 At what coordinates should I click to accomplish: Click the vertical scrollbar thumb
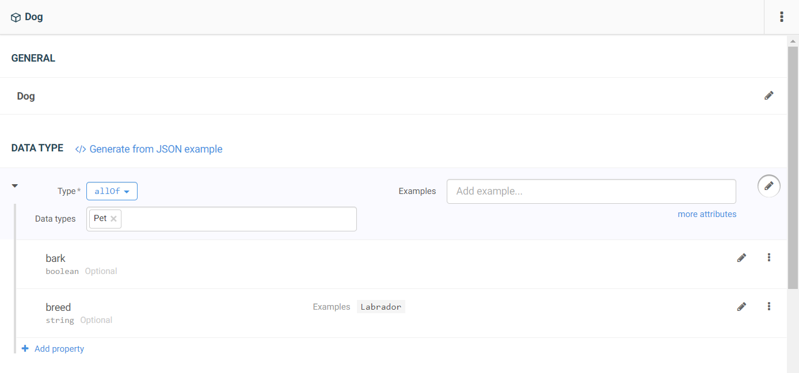(x=793, y=167)
